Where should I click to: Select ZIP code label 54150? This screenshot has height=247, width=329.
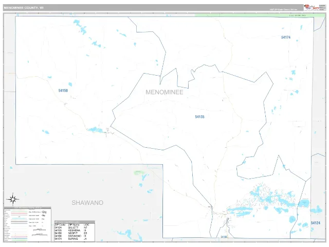(x=63, y=91)
